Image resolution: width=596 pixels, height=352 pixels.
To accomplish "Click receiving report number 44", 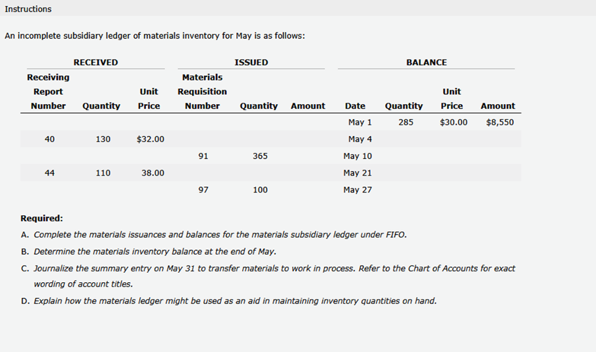I will click(49, 173).
